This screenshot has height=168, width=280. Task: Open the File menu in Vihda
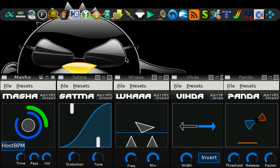coord(178,86)
